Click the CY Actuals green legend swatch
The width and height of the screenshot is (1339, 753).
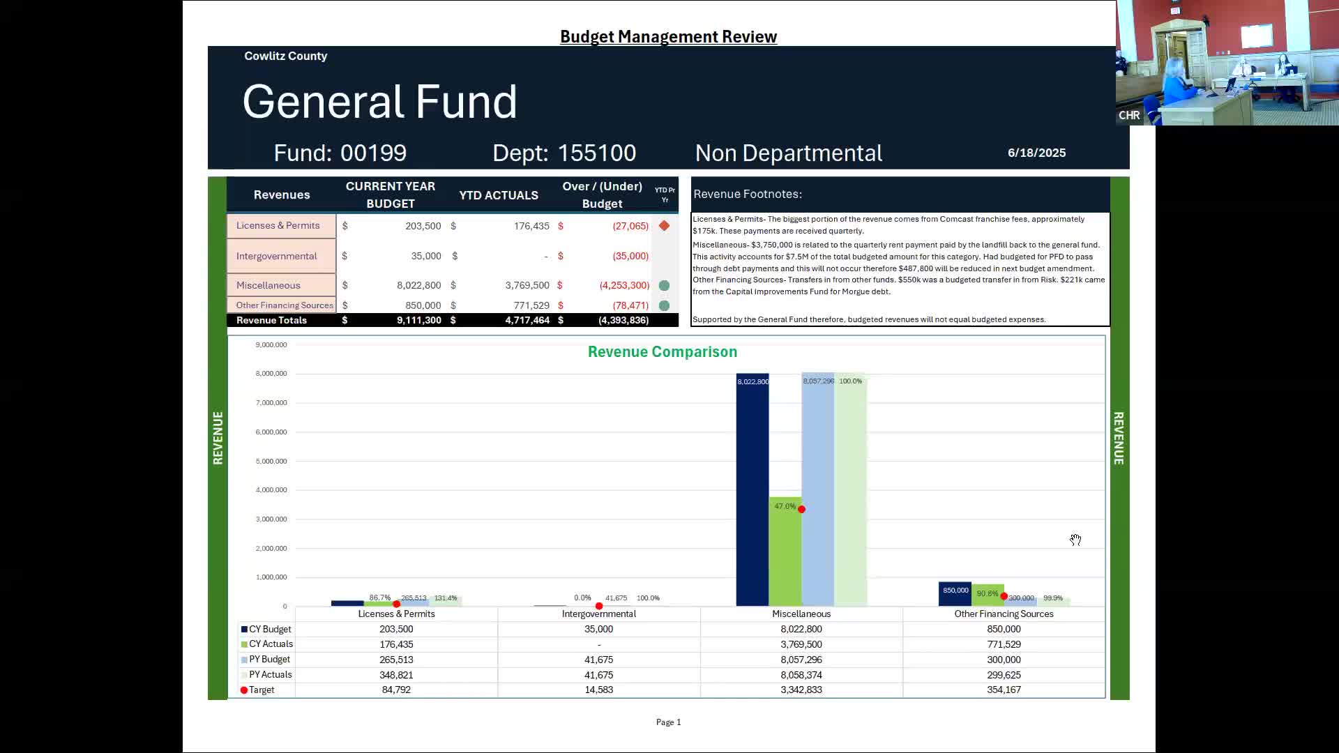245,644
